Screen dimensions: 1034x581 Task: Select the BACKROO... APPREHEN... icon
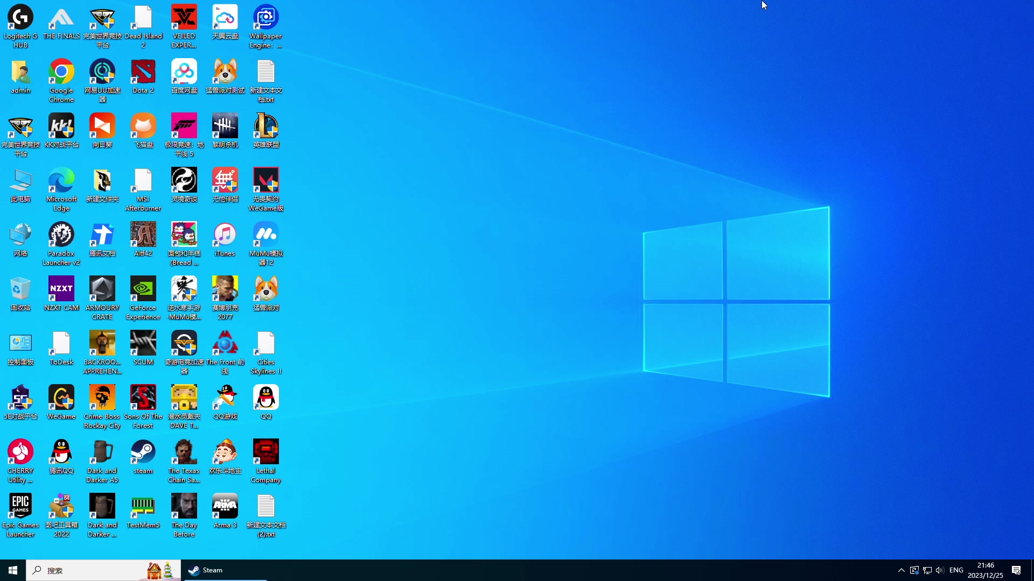(x=102, y=352)
